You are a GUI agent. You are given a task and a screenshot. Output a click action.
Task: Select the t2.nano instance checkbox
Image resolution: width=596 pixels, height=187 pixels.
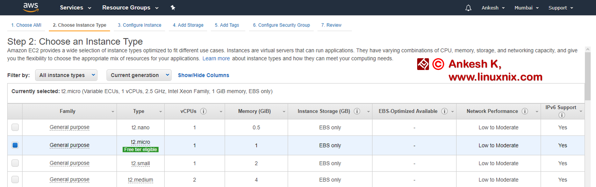15,127
